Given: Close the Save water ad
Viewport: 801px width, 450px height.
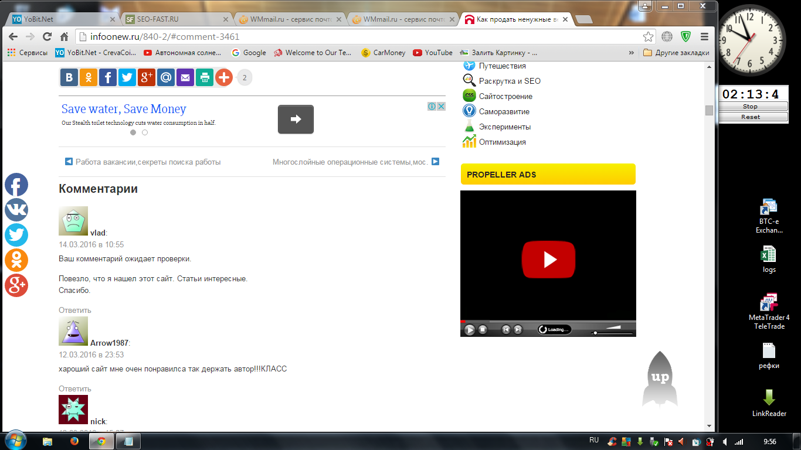Looking at the screenshot, I should pyautogui.click(x=441, y=106).
